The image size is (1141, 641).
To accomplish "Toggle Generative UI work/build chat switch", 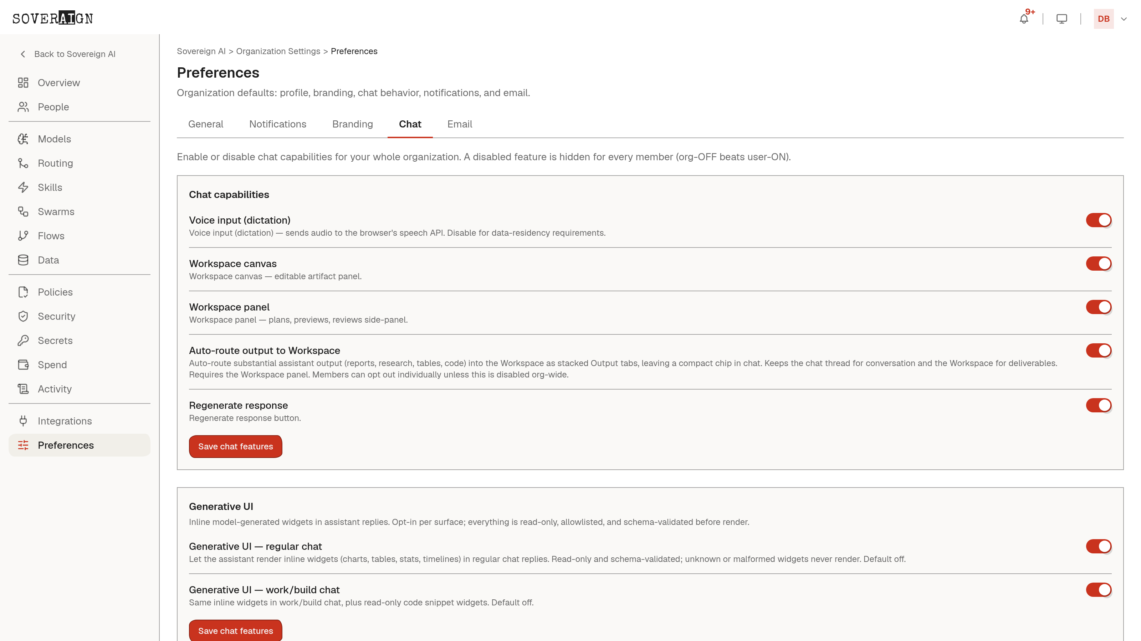I will pyautogui.click(x=1099, y=590).
